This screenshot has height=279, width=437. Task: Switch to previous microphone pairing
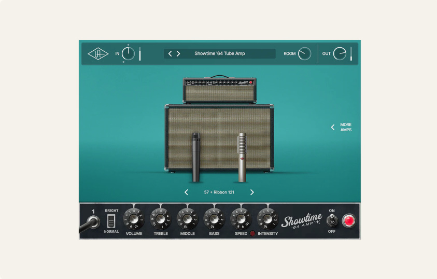coord(187,192)
